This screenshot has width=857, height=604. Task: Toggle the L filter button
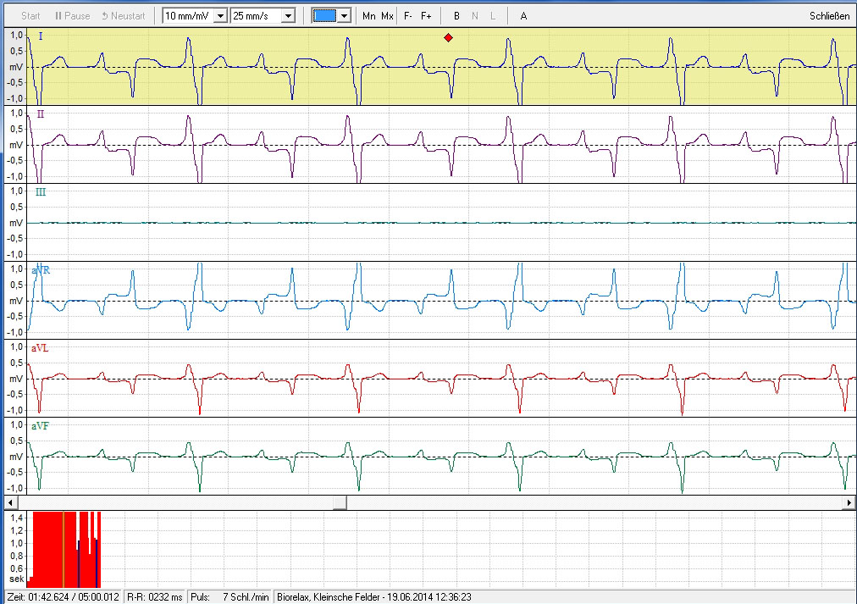click(x=493, y=16)
